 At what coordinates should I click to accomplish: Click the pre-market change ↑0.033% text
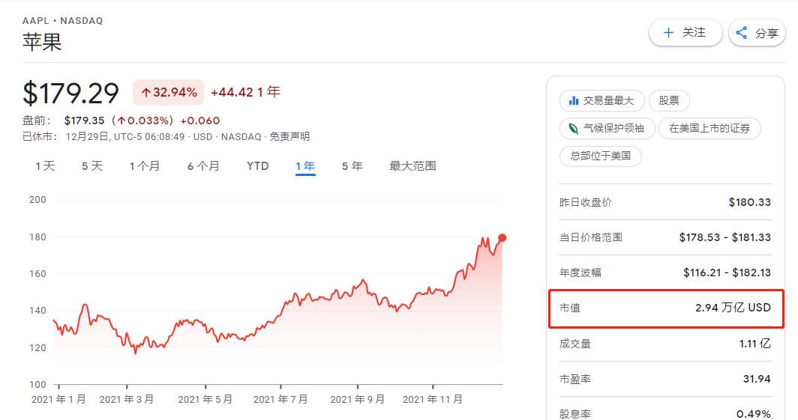pyautogui.click(x=142, y=121)
